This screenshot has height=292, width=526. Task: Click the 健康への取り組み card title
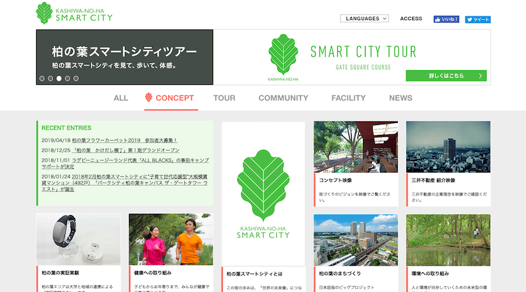pos(153,273)
